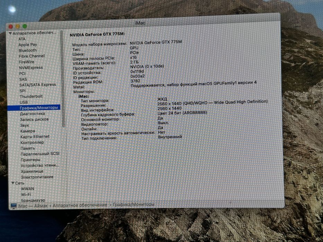The image size is (323, 242).
Task: Select highlighted Графика/Мониторы row
Action: pos(34,108)
